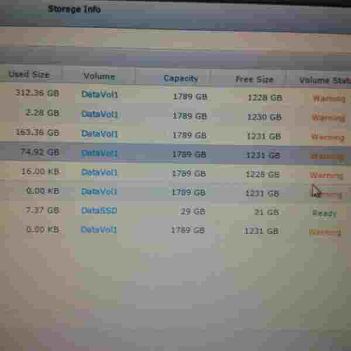Select DataVol1 in the highlighted 74.92 GB row
The height and width of the screenshot is (351, 351).
[99, 153]
